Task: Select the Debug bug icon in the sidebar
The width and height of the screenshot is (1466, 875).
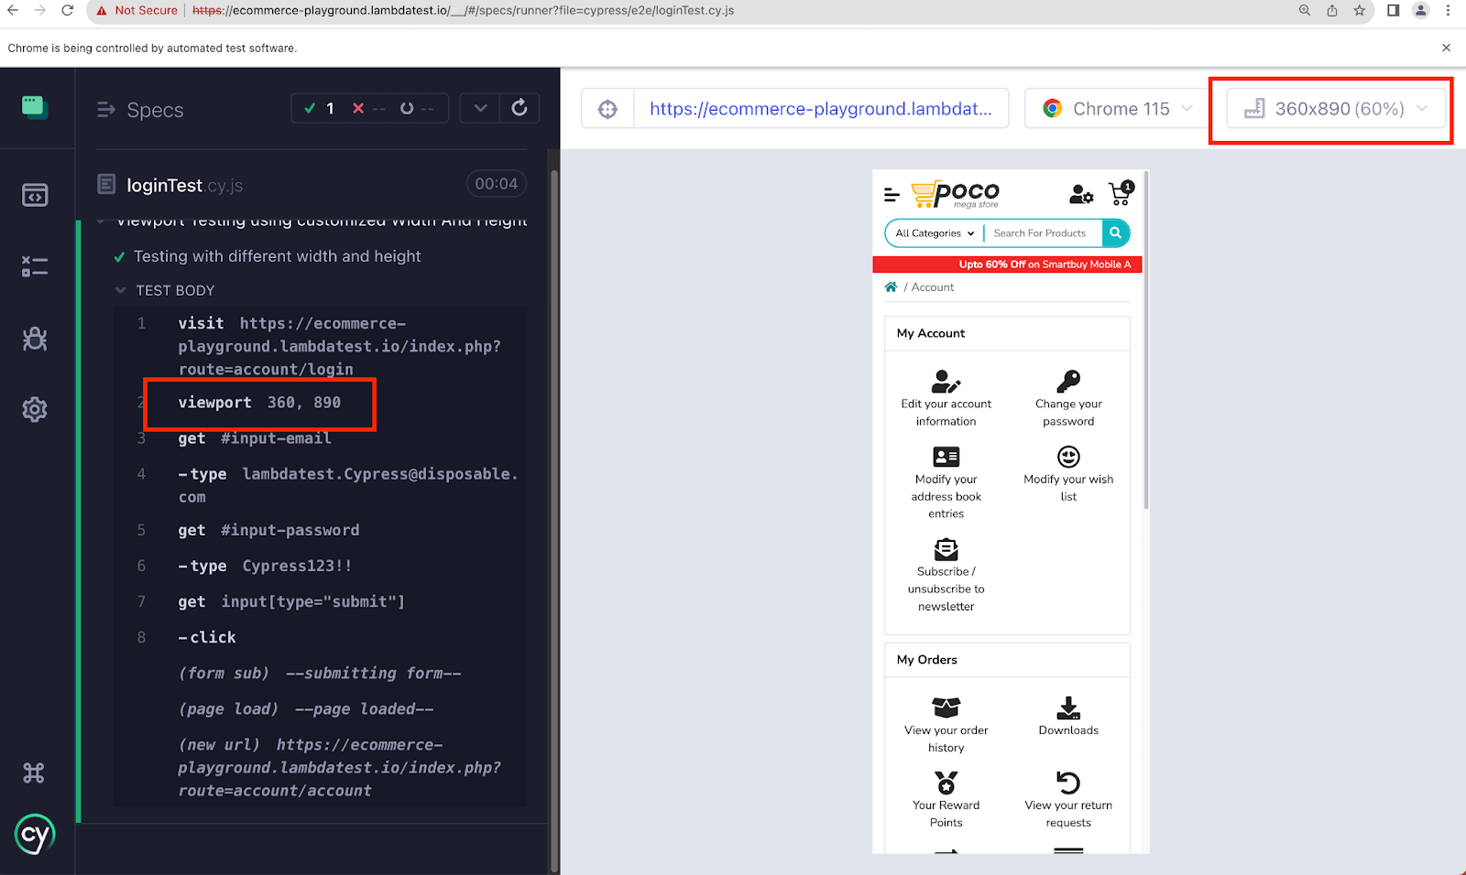Action: 35,339
